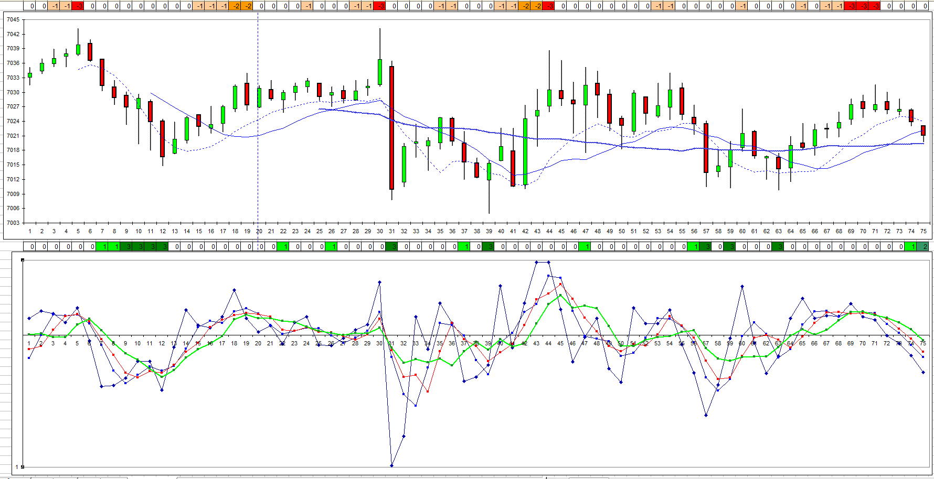Select the green smoothed line peak at bar 45
934x479 pixels.
pos(560,295)
